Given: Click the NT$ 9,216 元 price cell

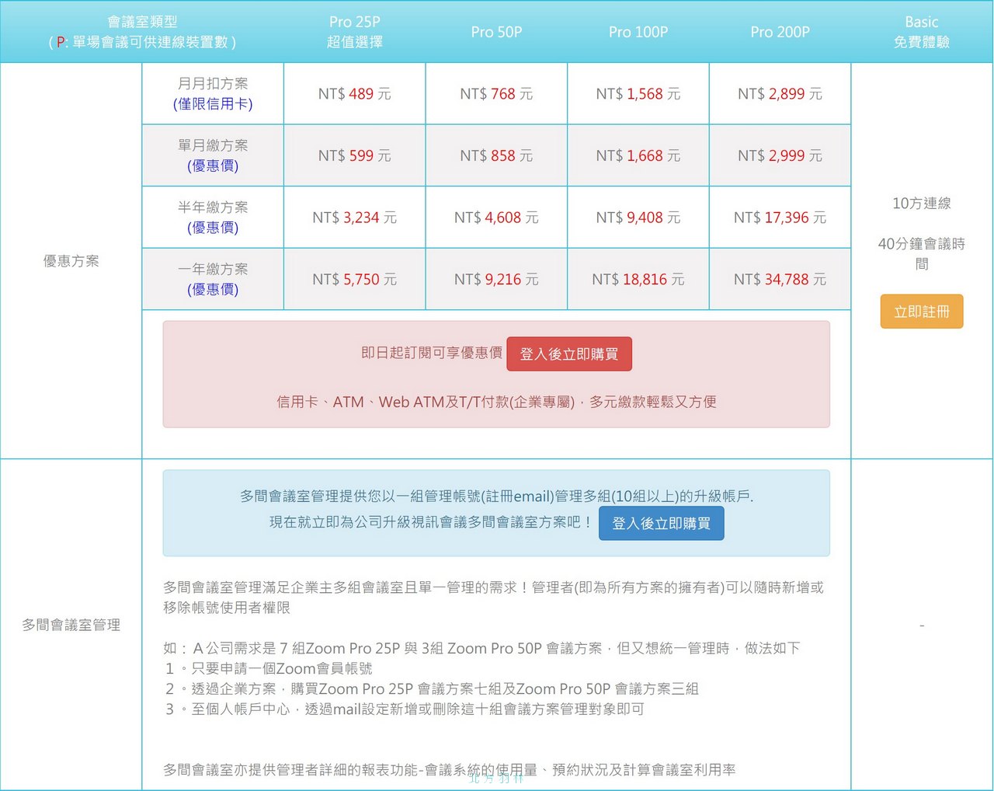Looking at the screenshot, I should (x=496, y=279).
